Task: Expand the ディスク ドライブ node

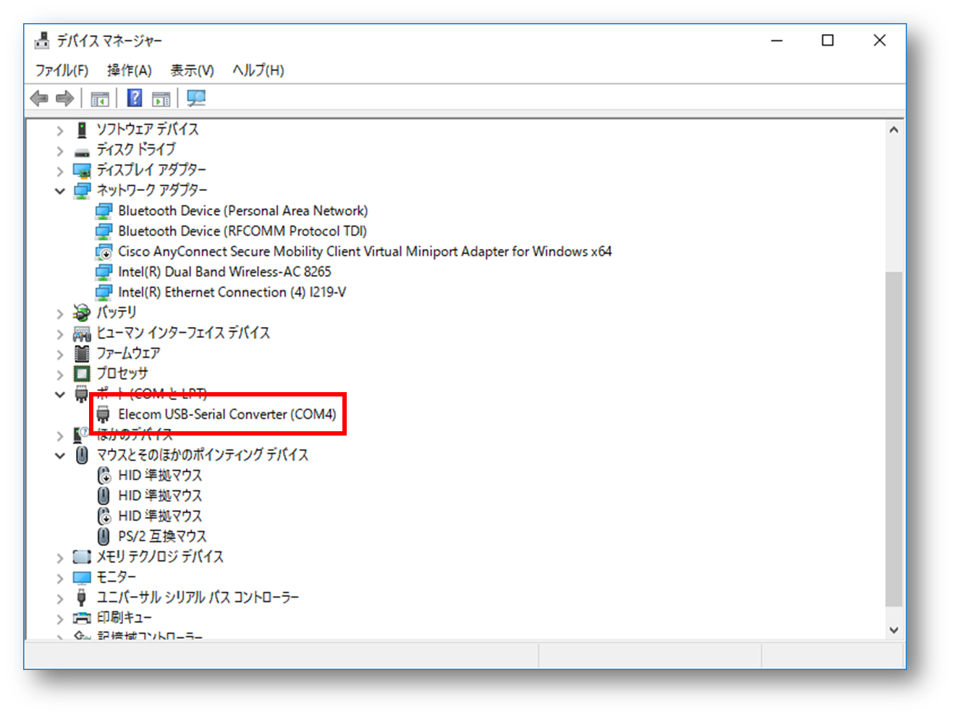Action: (60, 150)
